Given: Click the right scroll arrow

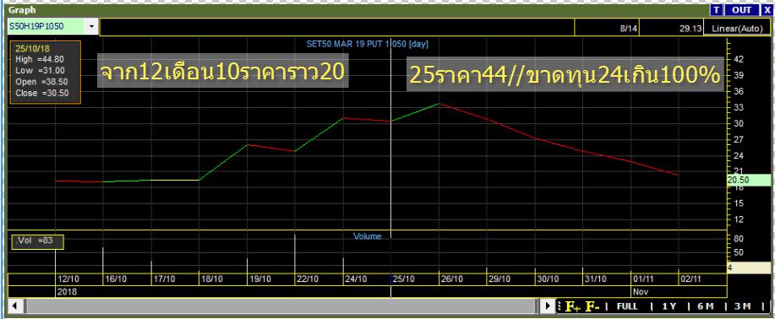Looking at the screenshot, I should pyautogui.click(x=548, y=306).
